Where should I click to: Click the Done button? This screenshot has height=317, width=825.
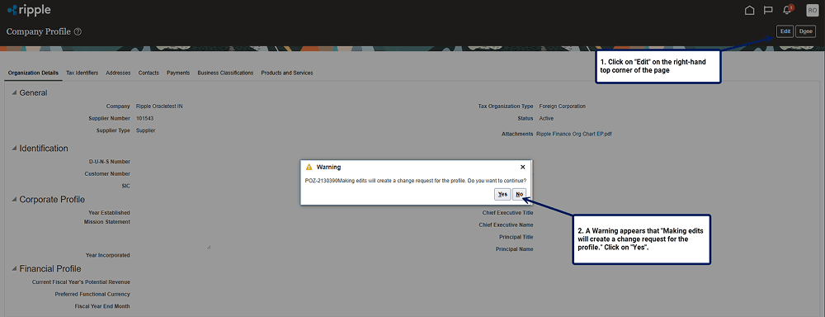tap(805, 31)
